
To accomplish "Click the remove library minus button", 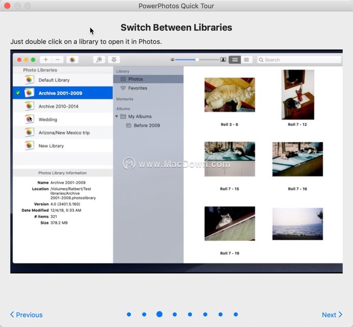I will coord(58,60).
